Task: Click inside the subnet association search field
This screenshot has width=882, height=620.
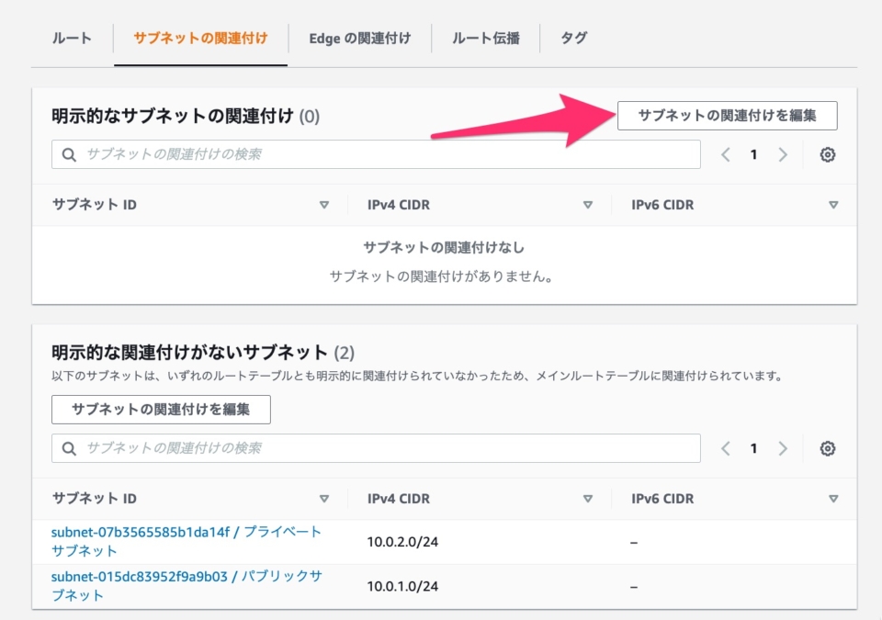Action: click(x=367, y=153)
